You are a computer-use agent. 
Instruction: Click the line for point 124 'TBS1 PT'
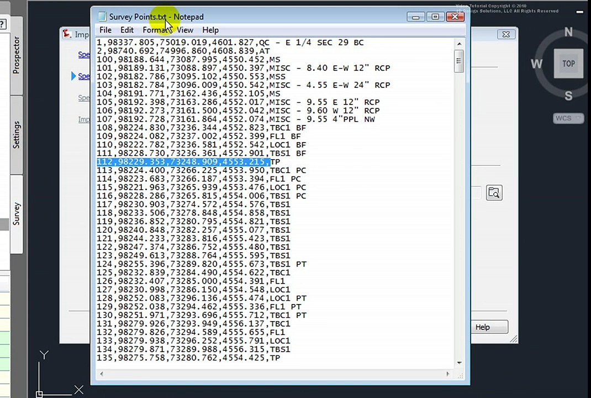(201, 264)
